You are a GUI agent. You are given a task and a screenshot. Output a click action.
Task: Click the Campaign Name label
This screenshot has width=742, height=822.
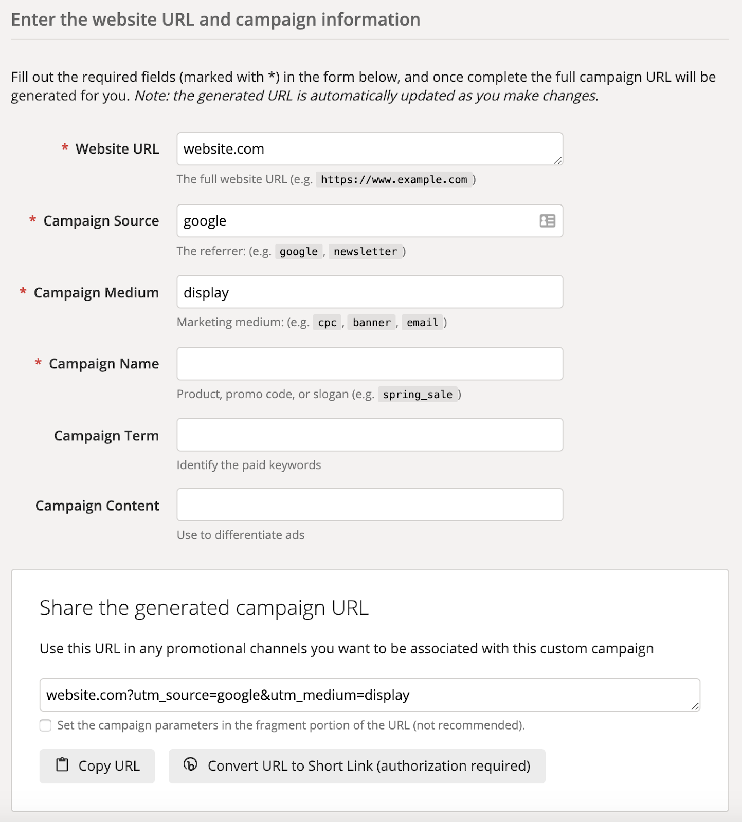[103, 364]
